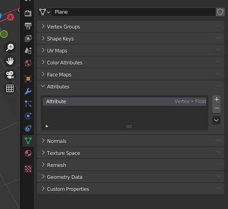
Task: Open the Texture properties checkerboard tab
Action: pos(28,169)
